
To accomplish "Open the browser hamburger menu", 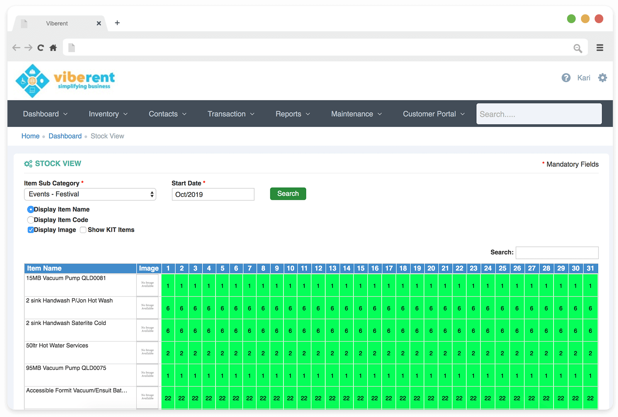I will point(599,48).
